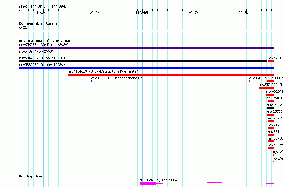Click the chr6:110243512..110248642 region label

click(43, 7)
